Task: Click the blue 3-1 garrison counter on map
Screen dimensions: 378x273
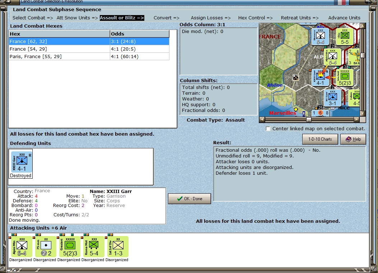Action: [x=332, y=98]
